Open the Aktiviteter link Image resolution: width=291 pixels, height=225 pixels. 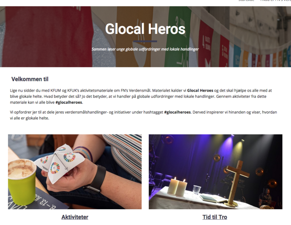pos(75,217)
